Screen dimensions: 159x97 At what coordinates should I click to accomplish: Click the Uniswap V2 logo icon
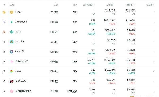pos(12,61)
